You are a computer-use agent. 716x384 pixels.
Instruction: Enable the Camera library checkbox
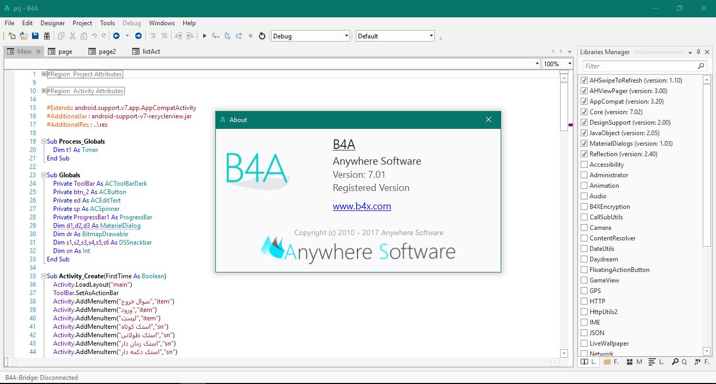coord(584,228)
